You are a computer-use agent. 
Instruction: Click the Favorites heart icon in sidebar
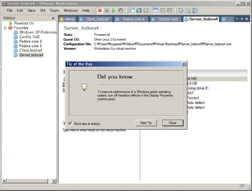pyautogui.click(x=11, y=28)
